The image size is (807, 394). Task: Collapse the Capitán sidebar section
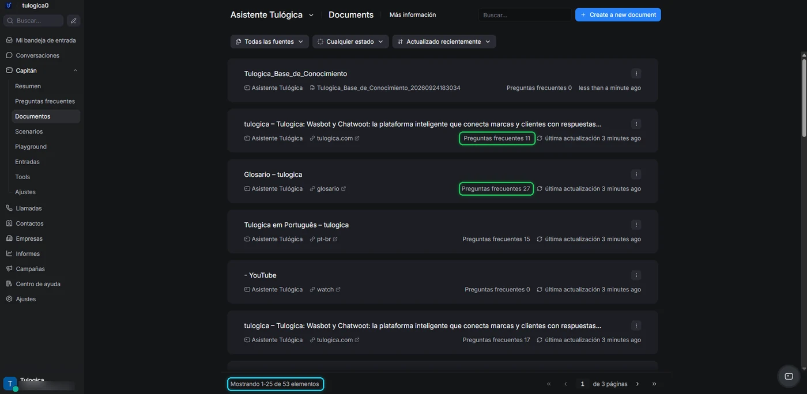coord(75,70)
